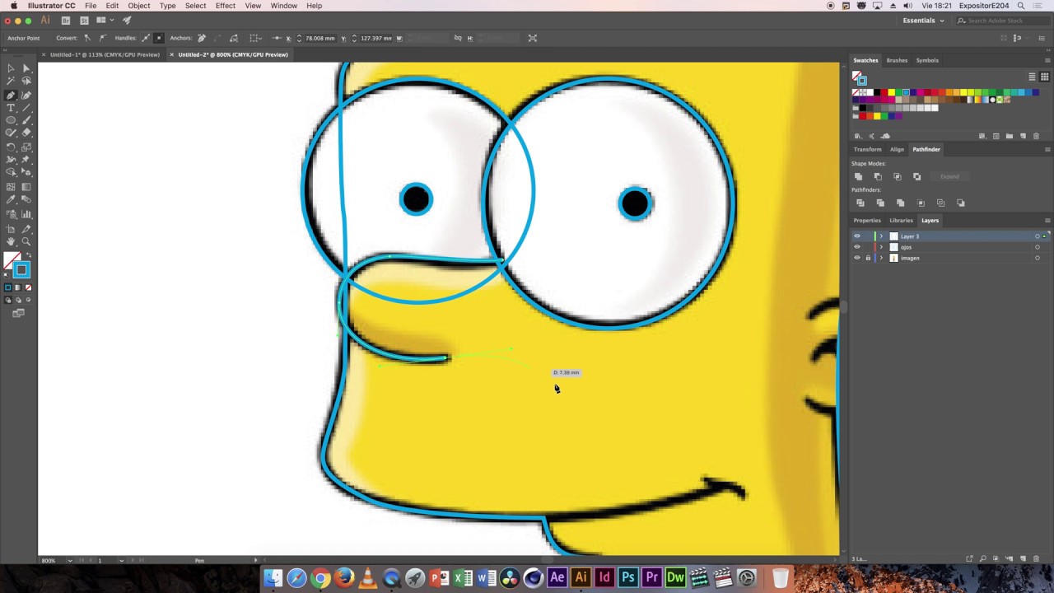1054x593 pixels.
Task: Toggle visibility of Layer 3
Action: point(856,236)
